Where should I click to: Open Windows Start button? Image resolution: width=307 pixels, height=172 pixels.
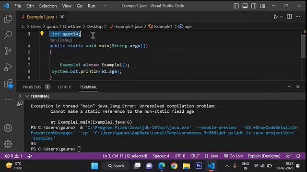(x=94, y=166)
